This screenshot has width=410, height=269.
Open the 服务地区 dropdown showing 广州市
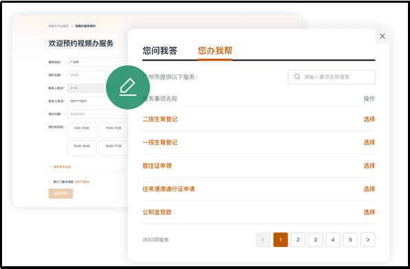(x=98, y=62)
